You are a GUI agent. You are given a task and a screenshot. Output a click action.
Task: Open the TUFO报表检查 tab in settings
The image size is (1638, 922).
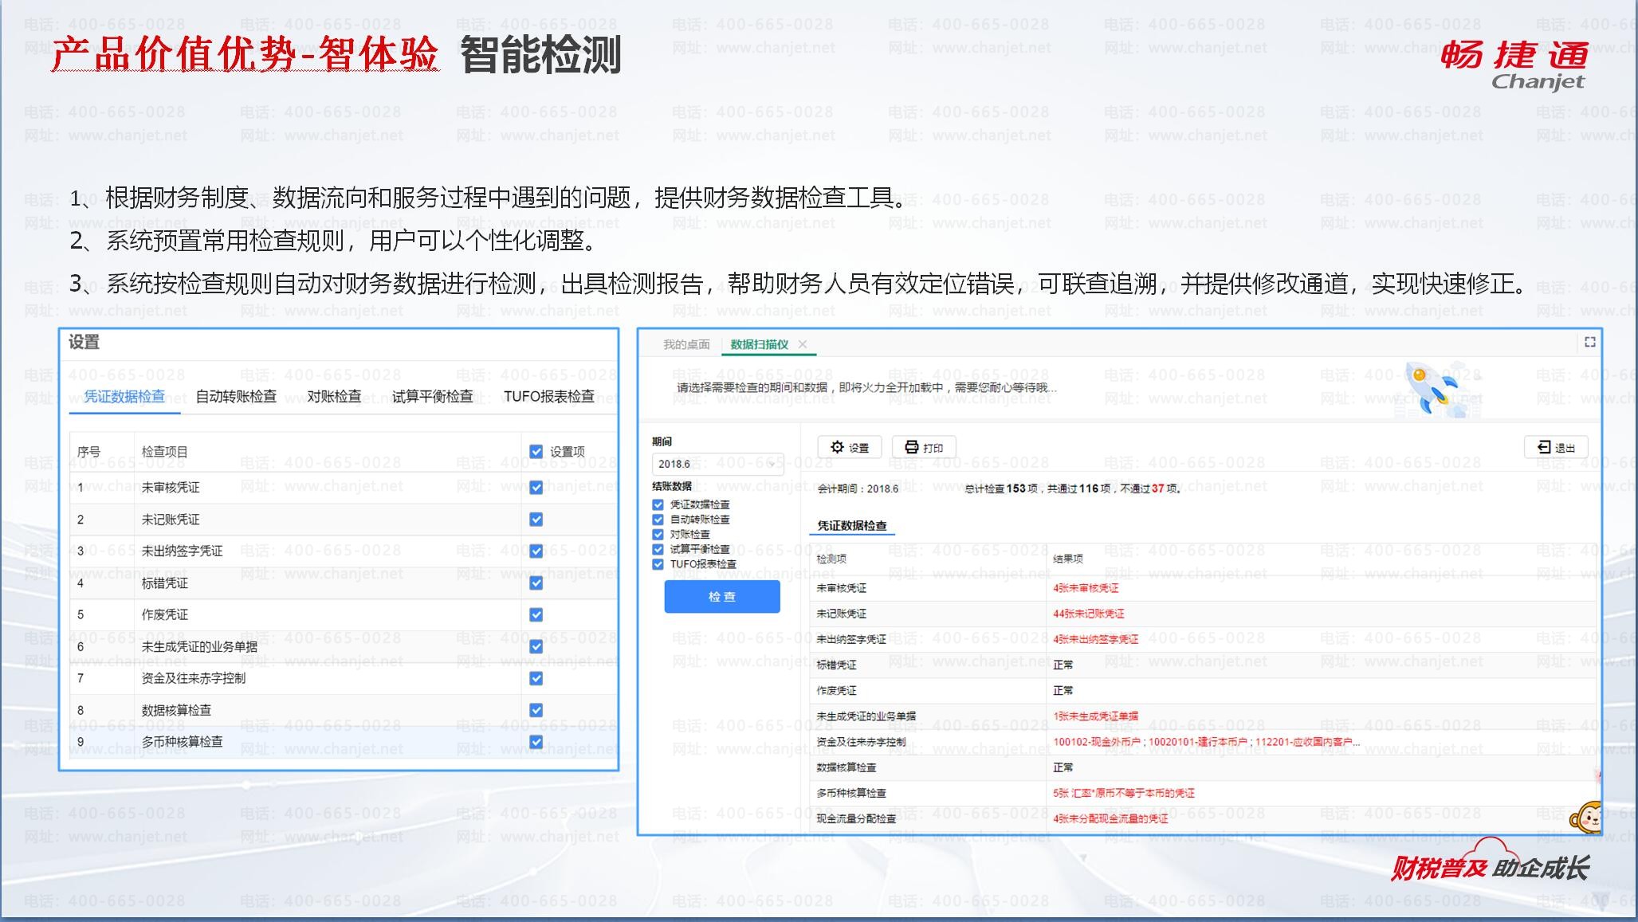548,396
